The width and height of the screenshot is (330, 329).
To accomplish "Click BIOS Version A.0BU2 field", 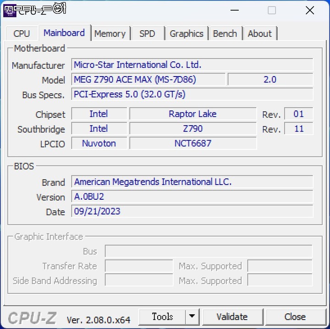I will coord(192,197).
